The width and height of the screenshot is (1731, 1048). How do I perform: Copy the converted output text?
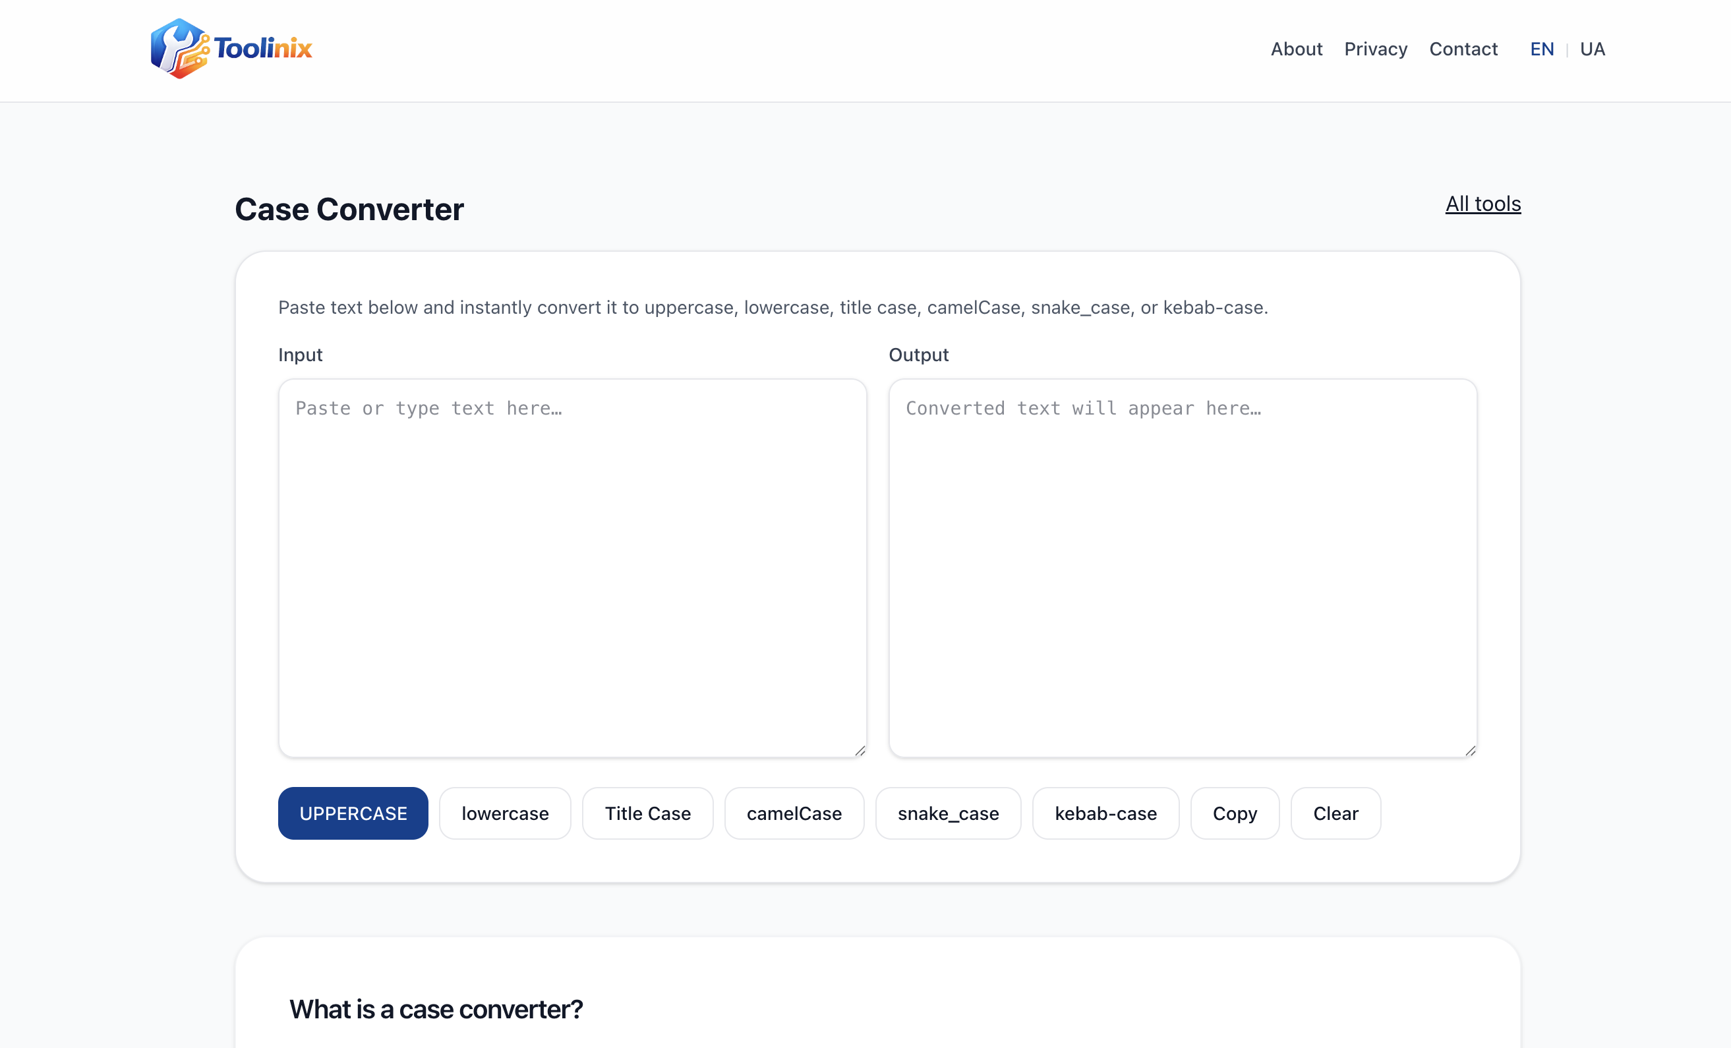(x=1235, y=813)
